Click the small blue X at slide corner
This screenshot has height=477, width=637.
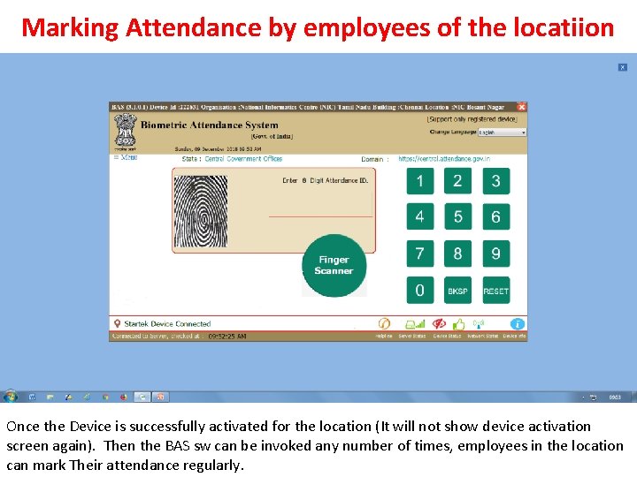(622, 67)
